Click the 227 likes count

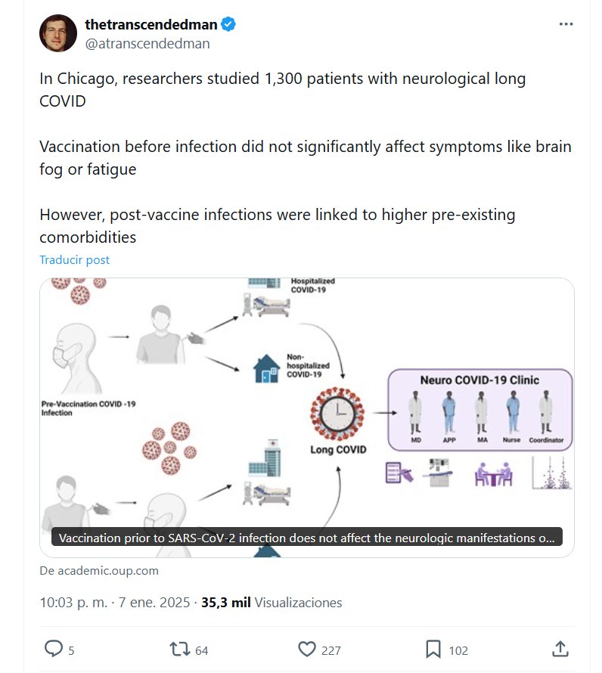click(331, 650)
